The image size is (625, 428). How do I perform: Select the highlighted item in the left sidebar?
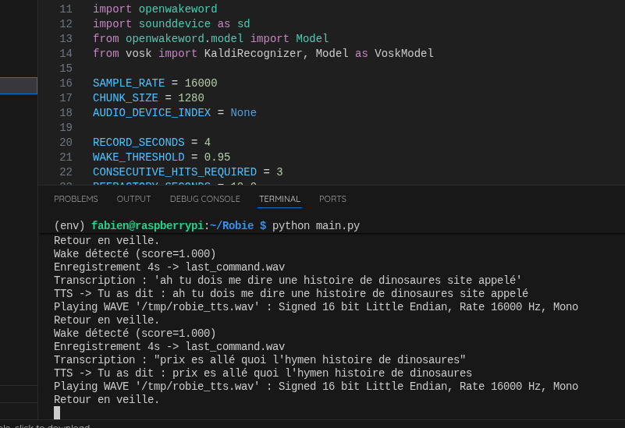[x=18, y=86]
